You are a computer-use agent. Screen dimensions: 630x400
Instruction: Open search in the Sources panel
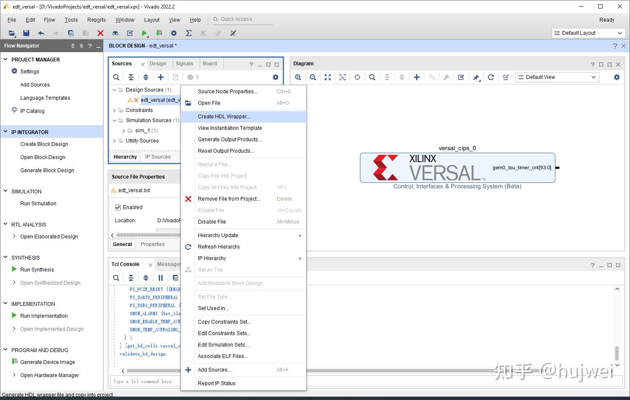116,77
